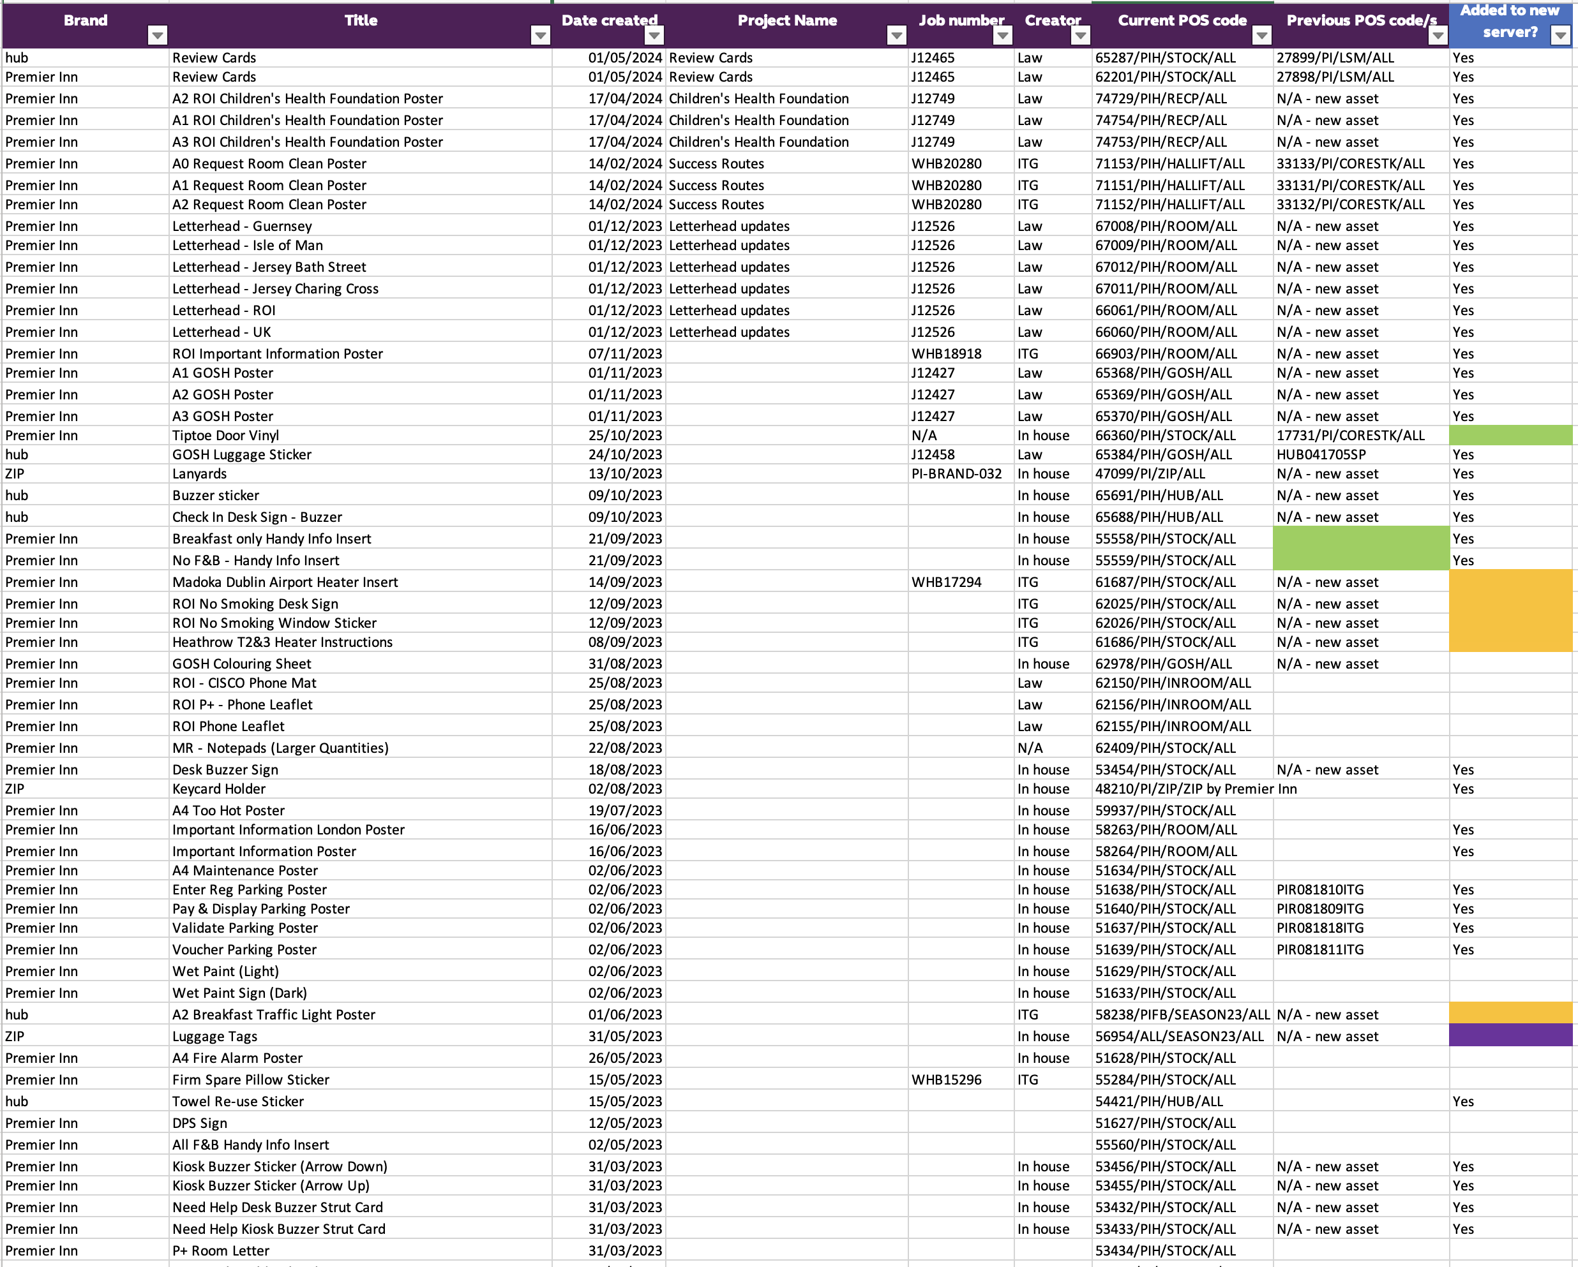Select orange cell in Madoka Dublin Airport row
The image size is (1578, 1267).
click(1510, 582)
